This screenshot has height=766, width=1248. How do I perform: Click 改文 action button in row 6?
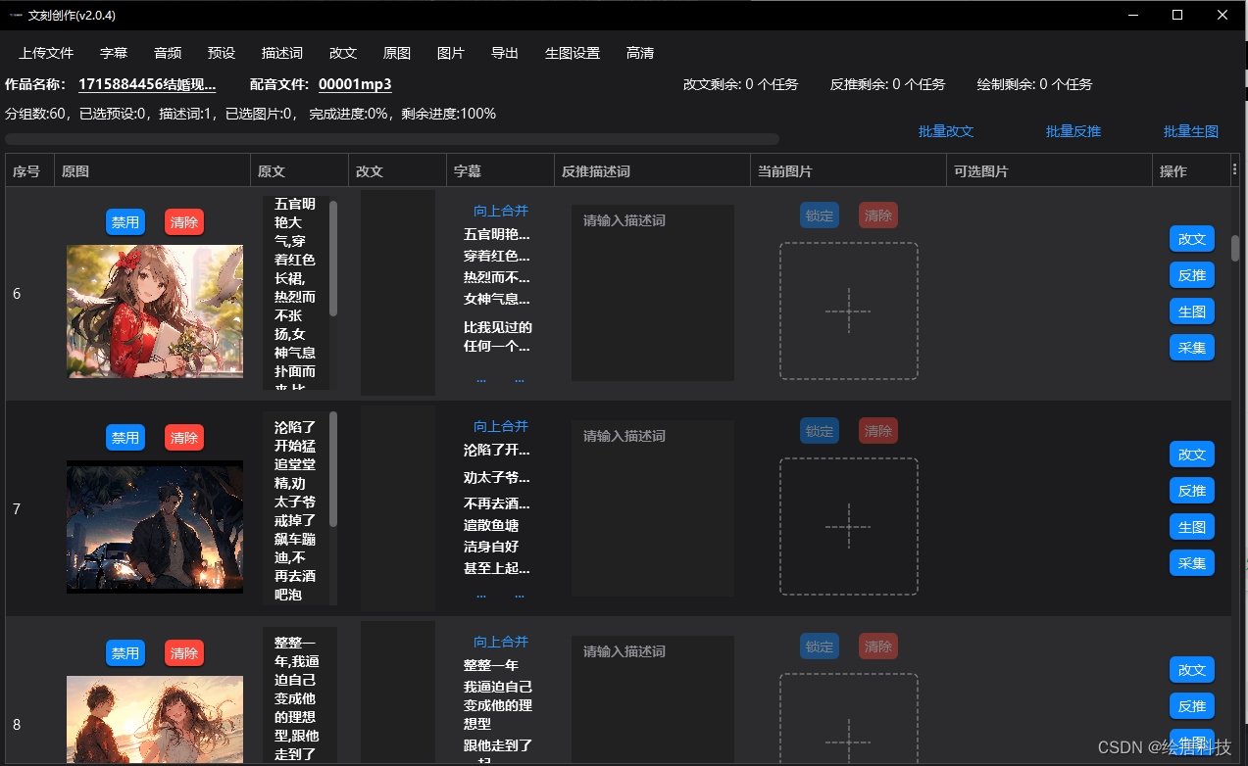[1192, 239]
